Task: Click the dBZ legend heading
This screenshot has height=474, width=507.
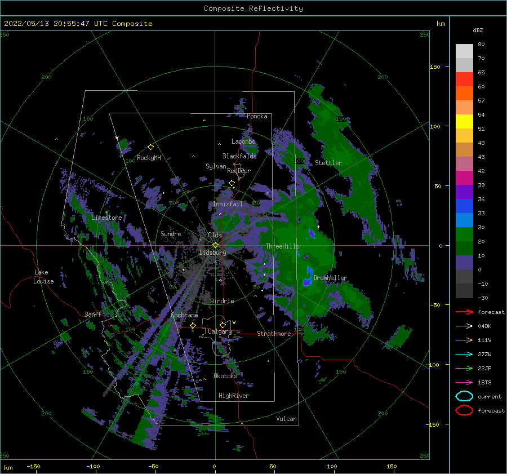Action: [x=478, y=30]
